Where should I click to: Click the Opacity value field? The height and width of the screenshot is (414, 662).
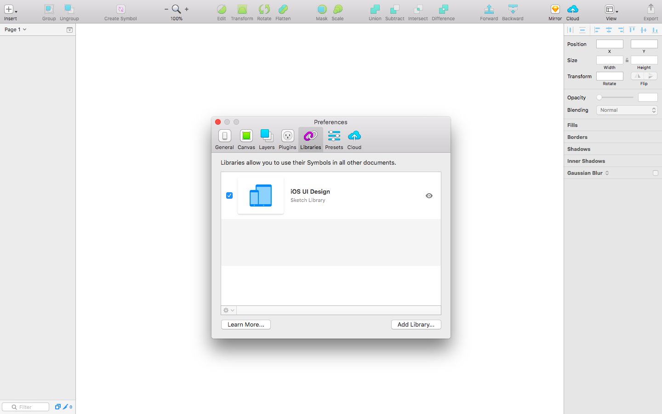[648, 98]
